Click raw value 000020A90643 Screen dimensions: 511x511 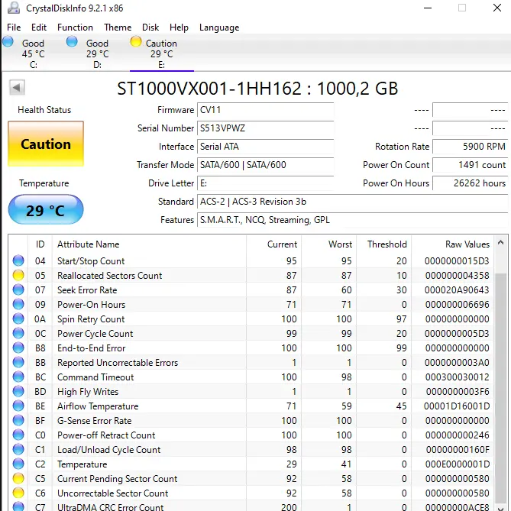click(x=457, y=289)
